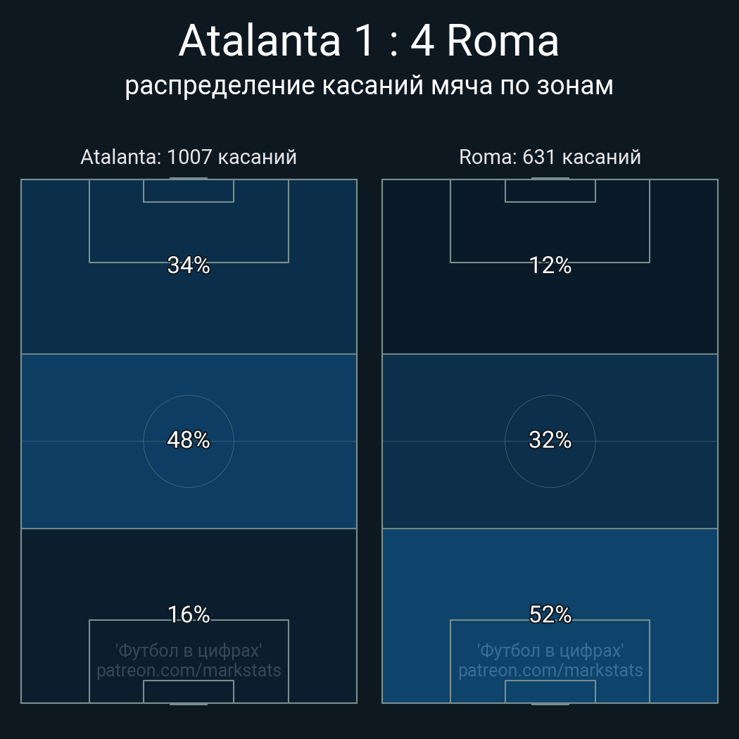Screen dimensions: 739x739
Task: Click Roma's 12% zone label
Action: [550, 265]
